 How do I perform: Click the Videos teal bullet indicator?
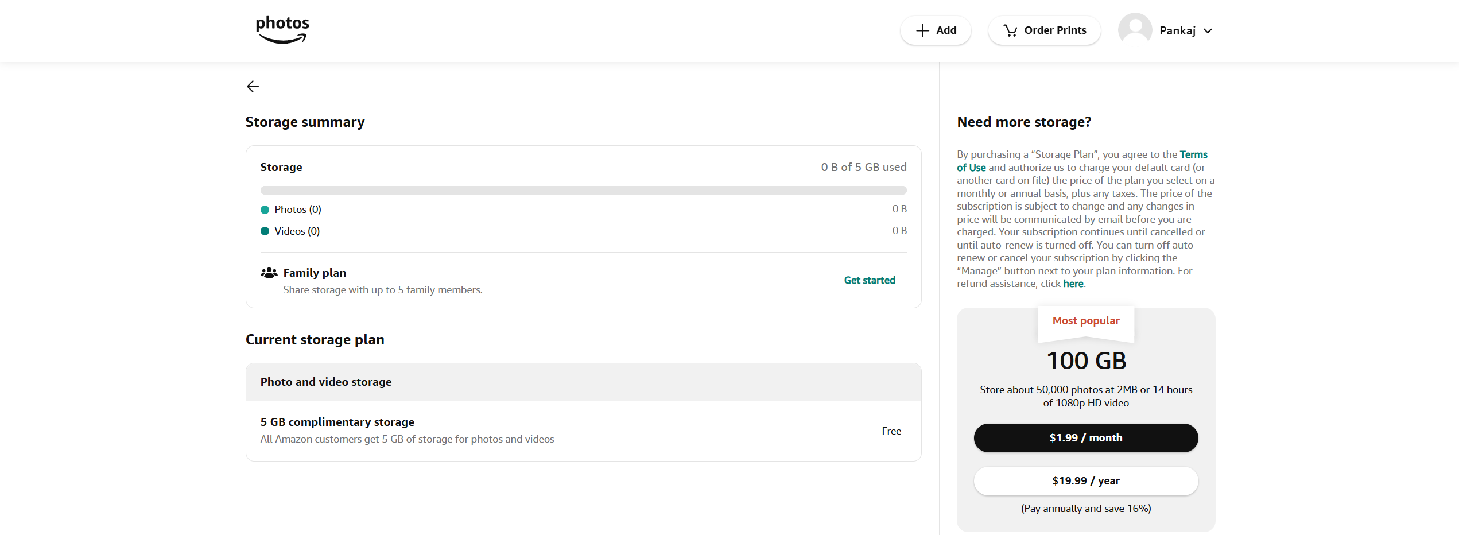(x=265, y=231)
